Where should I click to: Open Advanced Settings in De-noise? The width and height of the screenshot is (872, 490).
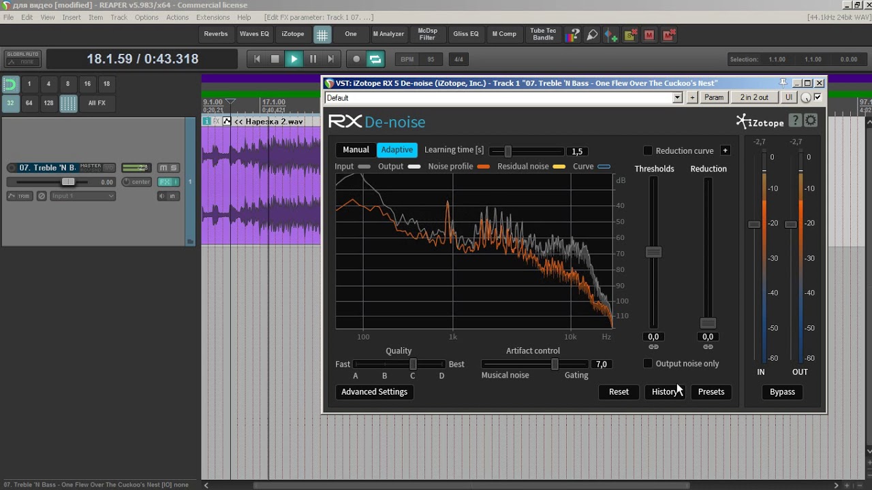[x=374, y=392]
